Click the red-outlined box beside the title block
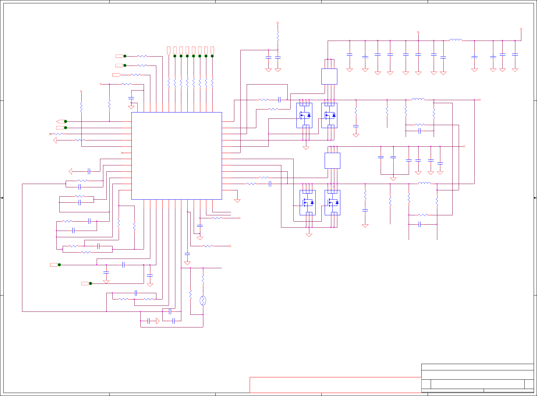The height and width of the screenshot is (396, 537). click(x=335, y=385)
